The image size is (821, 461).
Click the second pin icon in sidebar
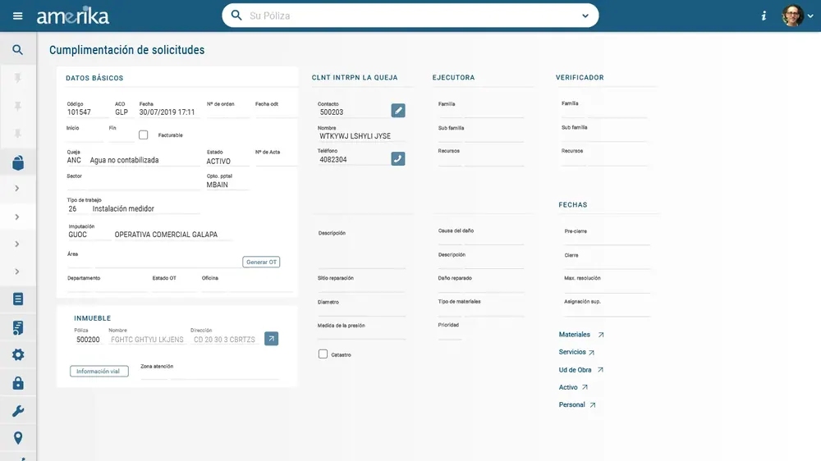tap(18, 106)
